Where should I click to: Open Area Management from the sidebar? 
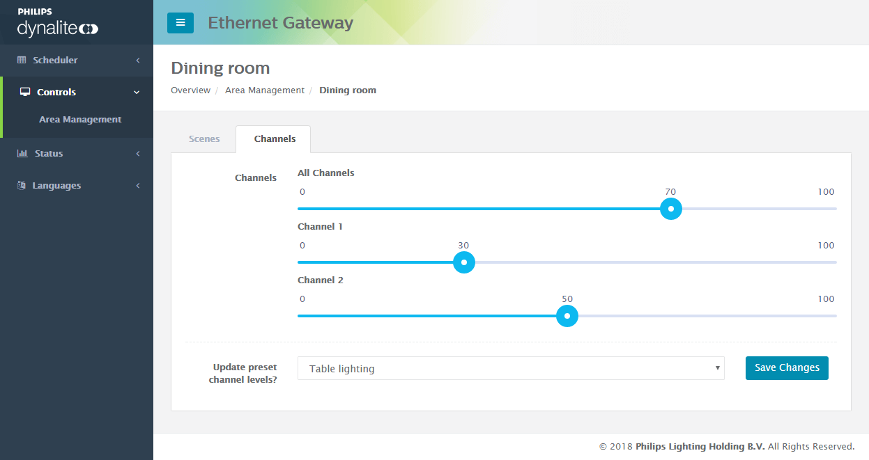pos(80,119)
